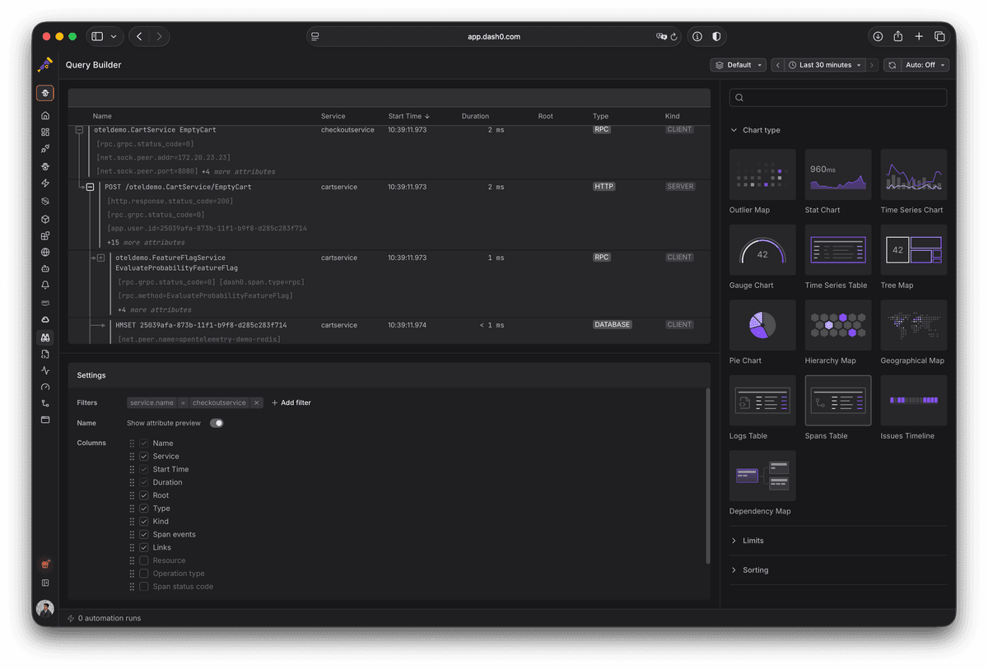Open the Default dataset dropdown
Image resolution: width=988 pixels, height=669 pixels.
click(739, 65)
